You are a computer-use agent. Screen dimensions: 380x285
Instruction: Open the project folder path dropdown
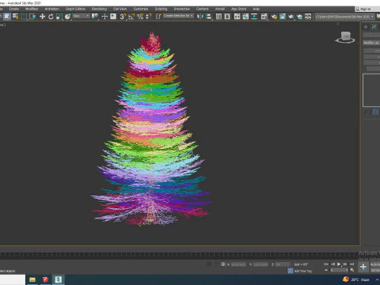[x=345, y=17]
